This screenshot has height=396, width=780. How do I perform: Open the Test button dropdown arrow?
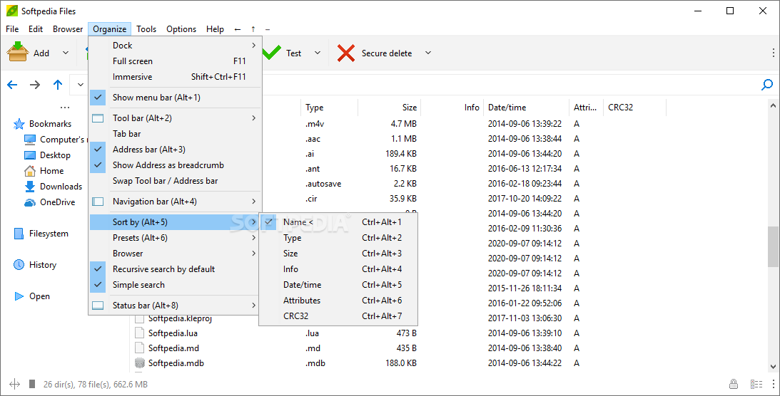click(x=318, y=53)
